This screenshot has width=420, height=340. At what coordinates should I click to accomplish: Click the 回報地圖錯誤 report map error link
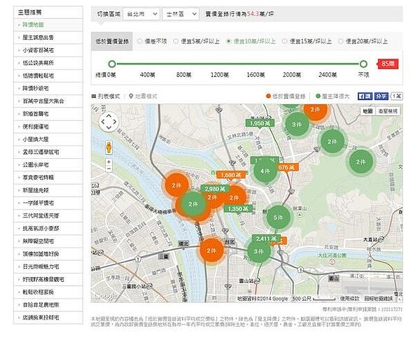(x=378, y=299)
